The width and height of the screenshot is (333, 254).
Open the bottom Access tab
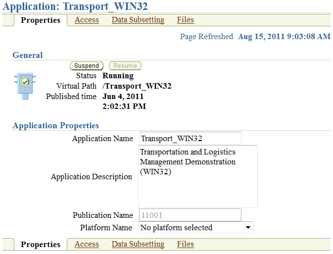[x=87, y=244]
